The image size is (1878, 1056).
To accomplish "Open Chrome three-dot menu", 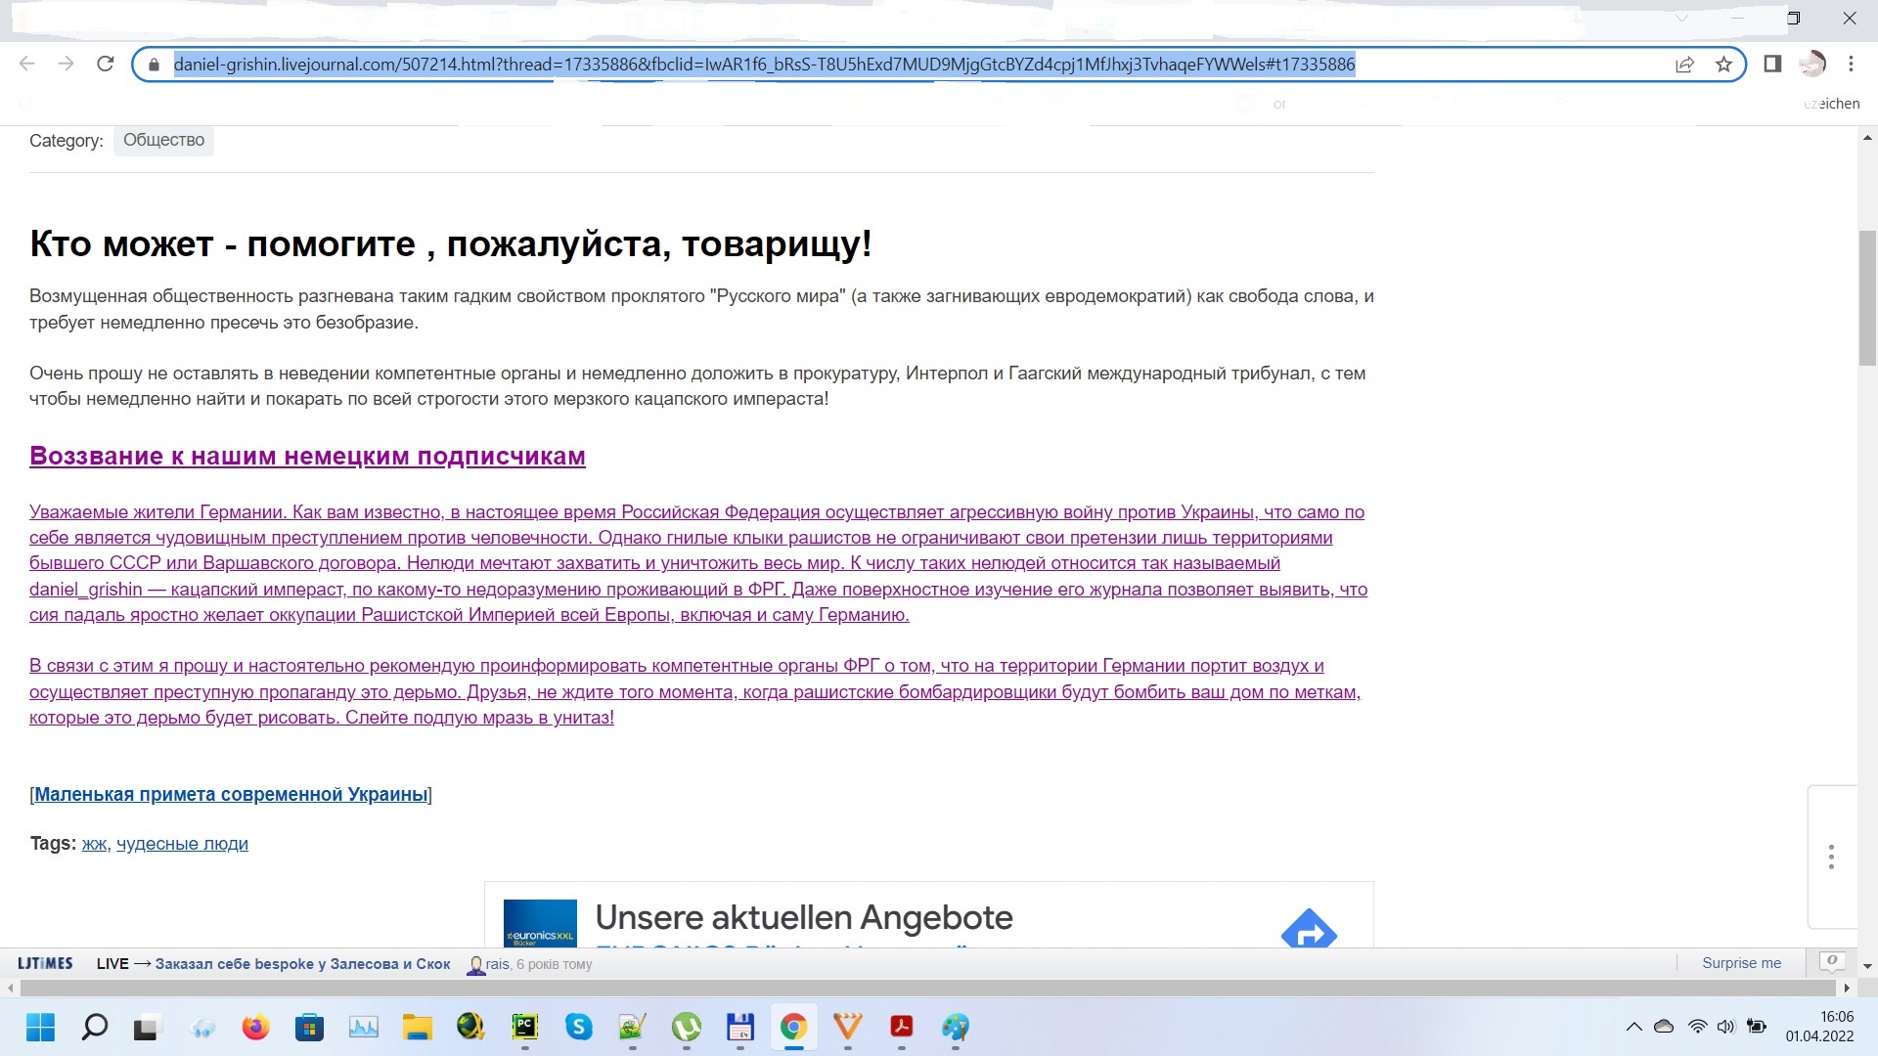I will [x=1851, y=64].
